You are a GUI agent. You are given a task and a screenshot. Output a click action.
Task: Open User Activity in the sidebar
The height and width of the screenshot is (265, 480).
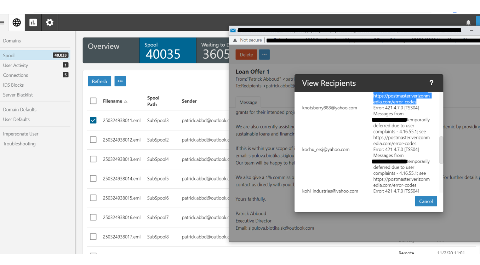(16, 65)
